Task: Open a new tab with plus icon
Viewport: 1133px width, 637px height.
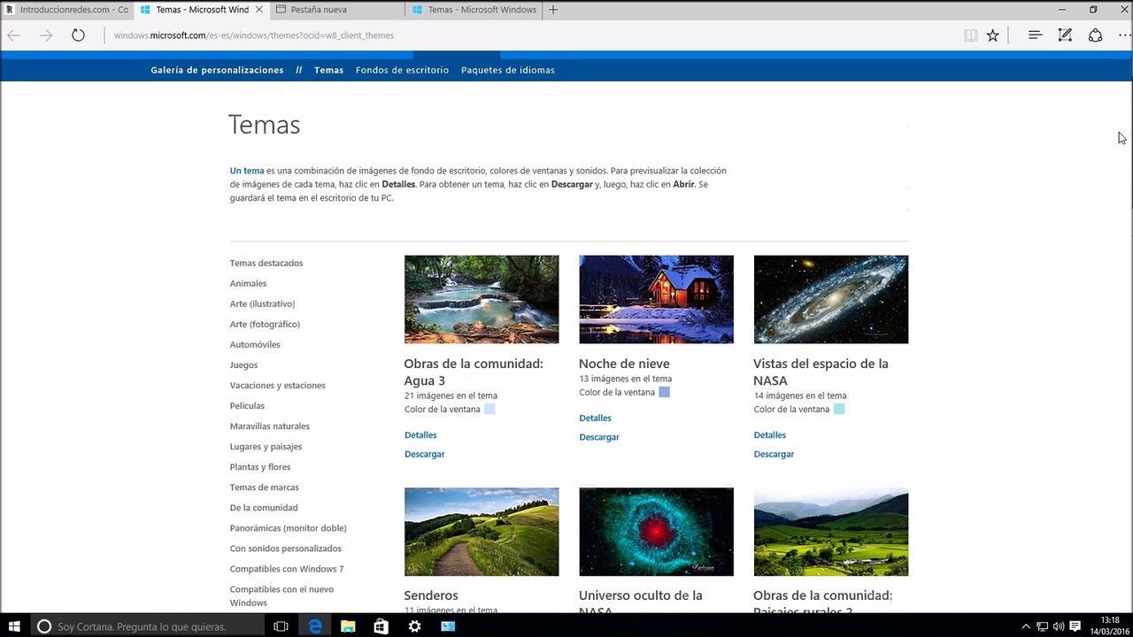Action: coord(553,10)
